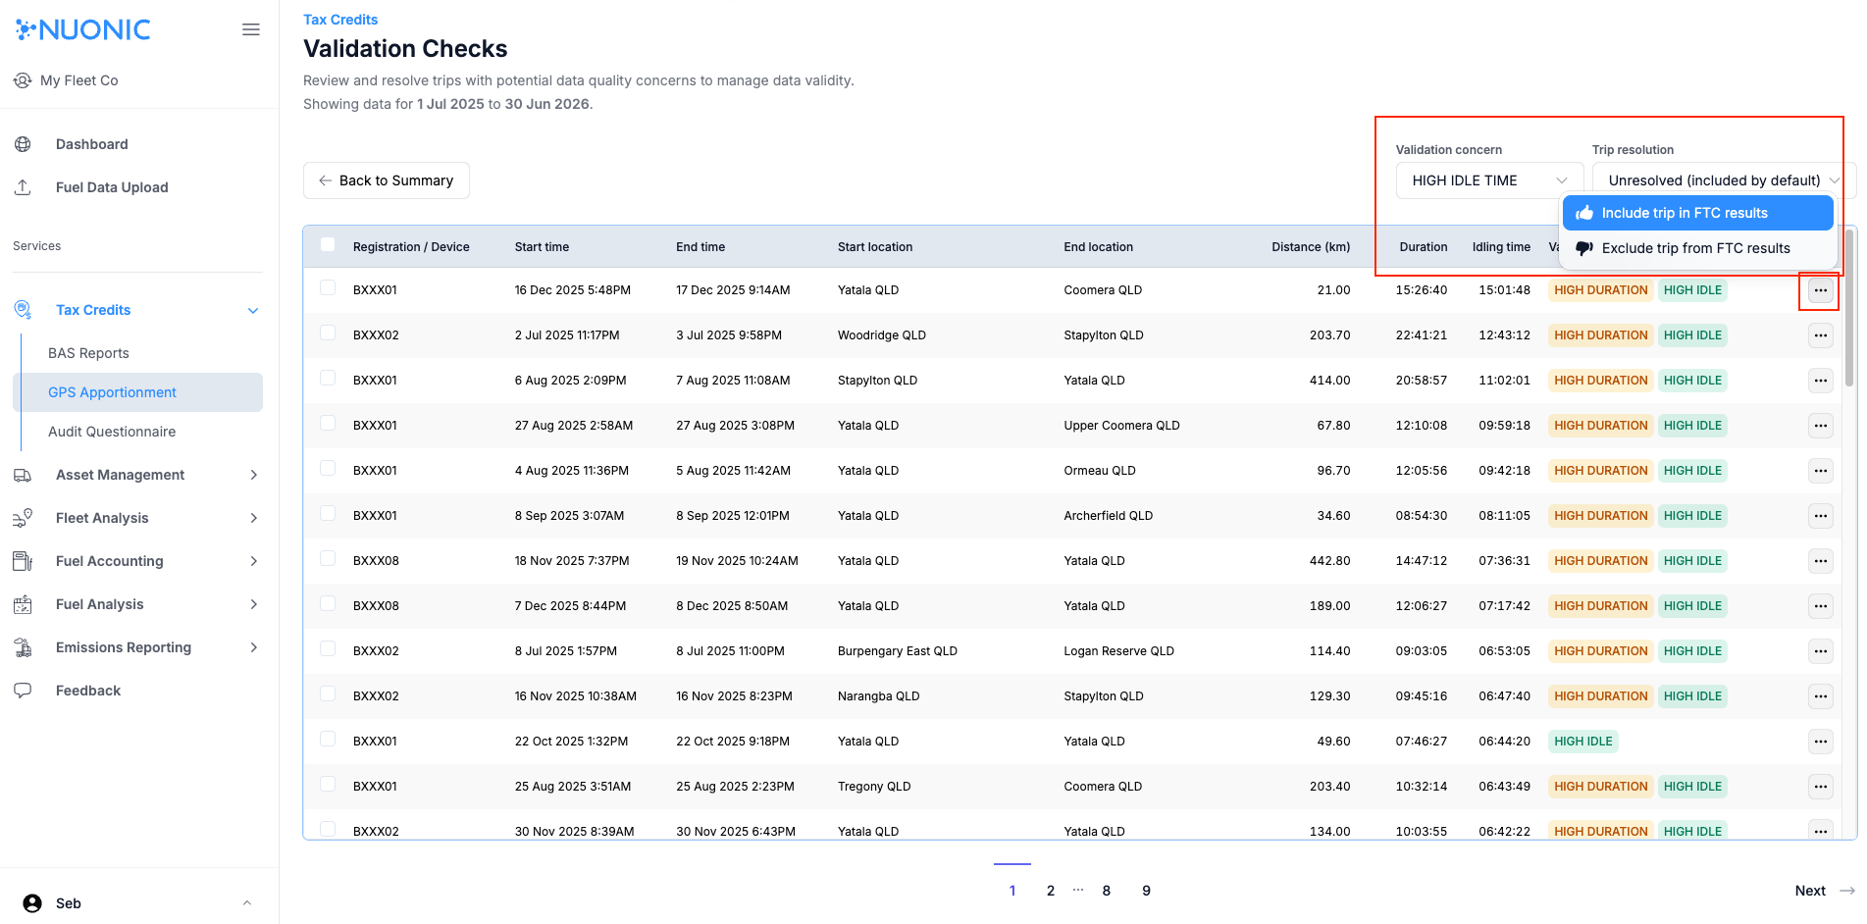
Task: Open the Dashboard menu item
Action: point(92,144)
